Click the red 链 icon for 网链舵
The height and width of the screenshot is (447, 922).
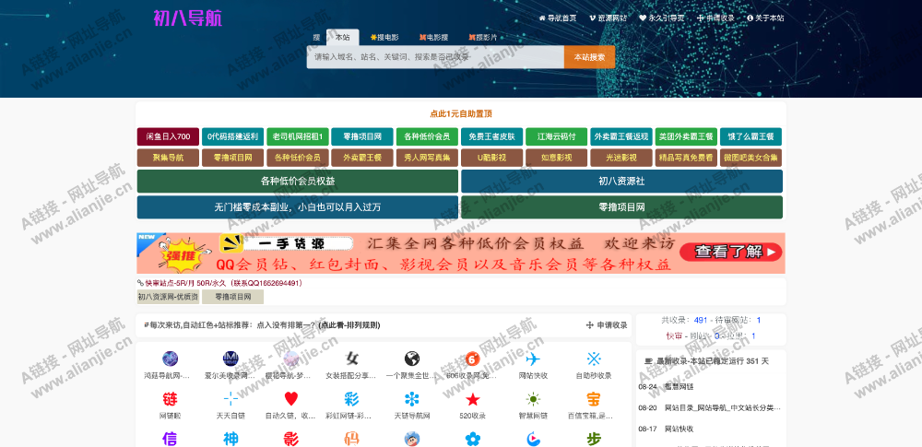(170, 399)
